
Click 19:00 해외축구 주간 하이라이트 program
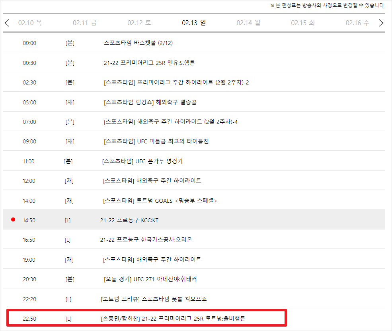pyautogui.click(x=152, y=259)
